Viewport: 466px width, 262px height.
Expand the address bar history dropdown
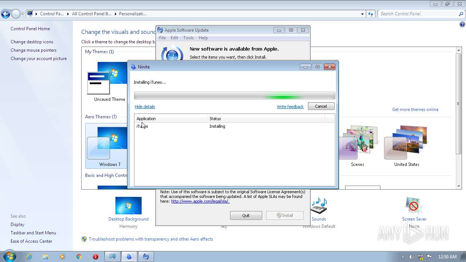pos(362,14)
